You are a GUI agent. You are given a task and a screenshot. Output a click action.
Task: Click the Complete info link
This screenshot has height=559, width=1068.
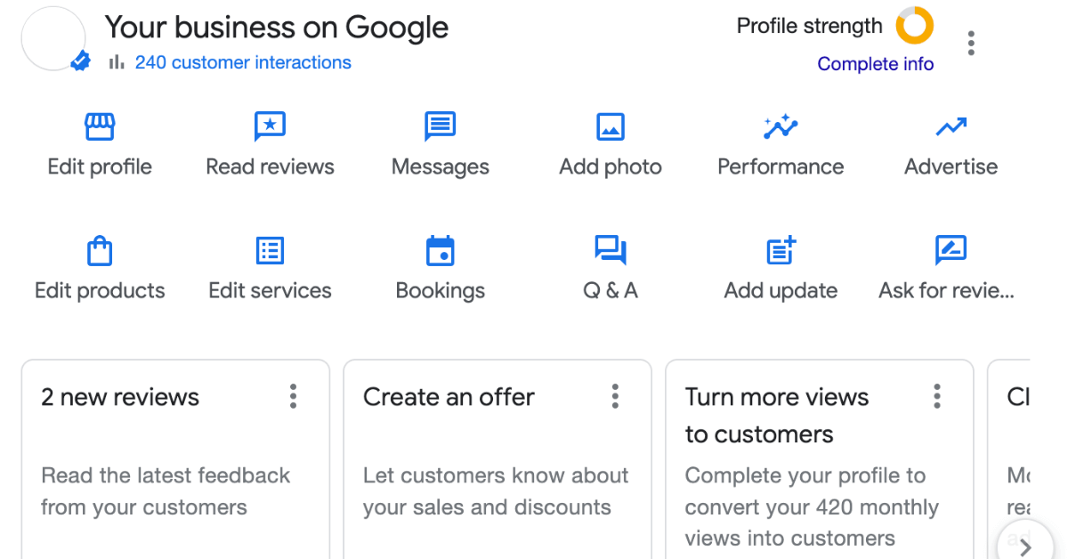point(875,63)
